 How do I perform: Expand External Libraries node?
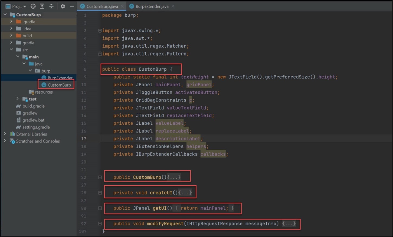pos(5,134)
